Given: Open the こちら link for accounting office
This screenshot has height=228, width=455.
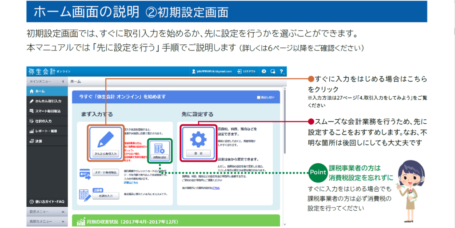Looking at the screenshot, I should 216,188.
